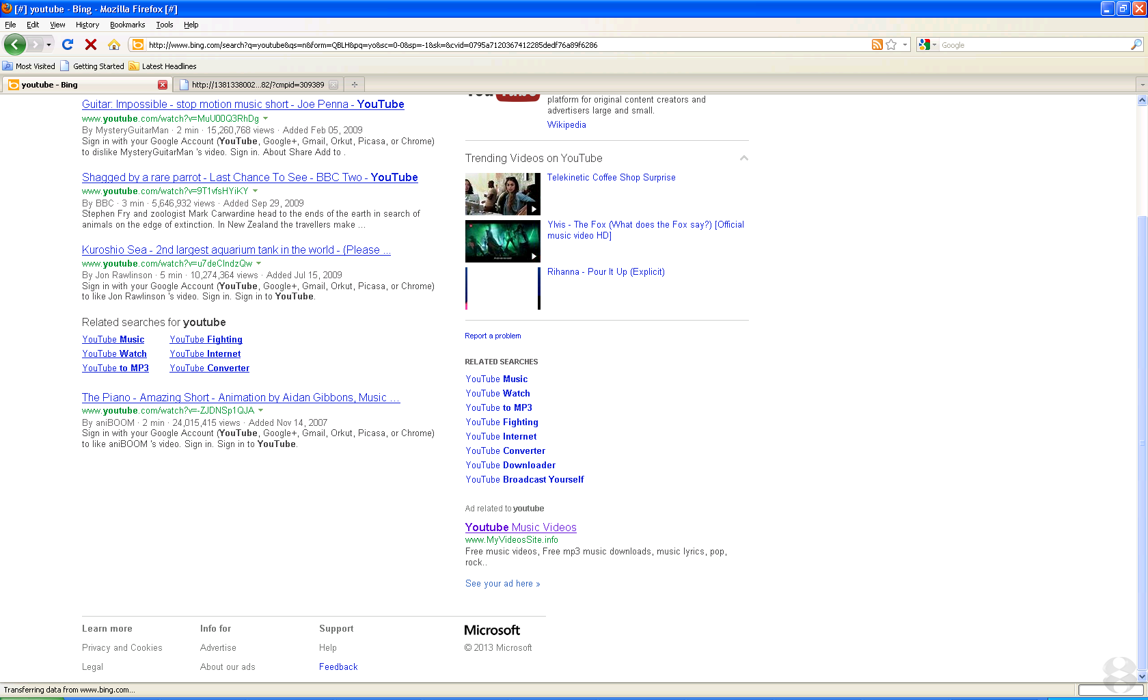Image resolution: width=1148 pixels, height=700 pixels.
Task: Collapse the Trending Videos on YouTube section
Action: (x=744, y=158)
